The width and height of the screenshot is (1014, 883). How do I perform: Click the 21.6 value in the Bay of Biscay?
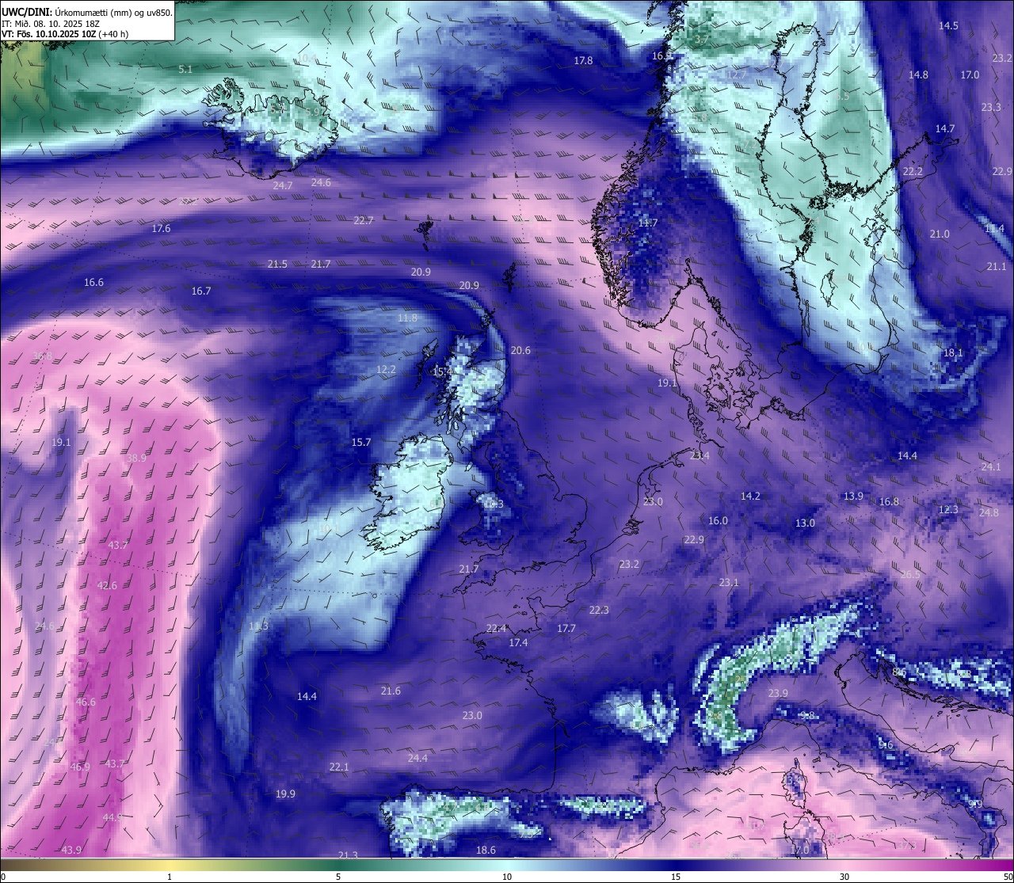(391, 691)
